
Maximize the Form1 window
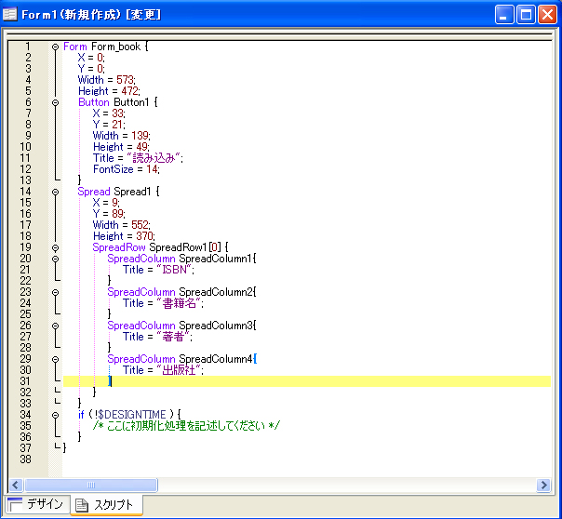click(526, 15)
